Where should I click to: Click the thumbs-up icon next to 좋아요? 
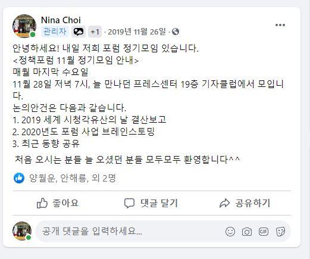(42, 203)
